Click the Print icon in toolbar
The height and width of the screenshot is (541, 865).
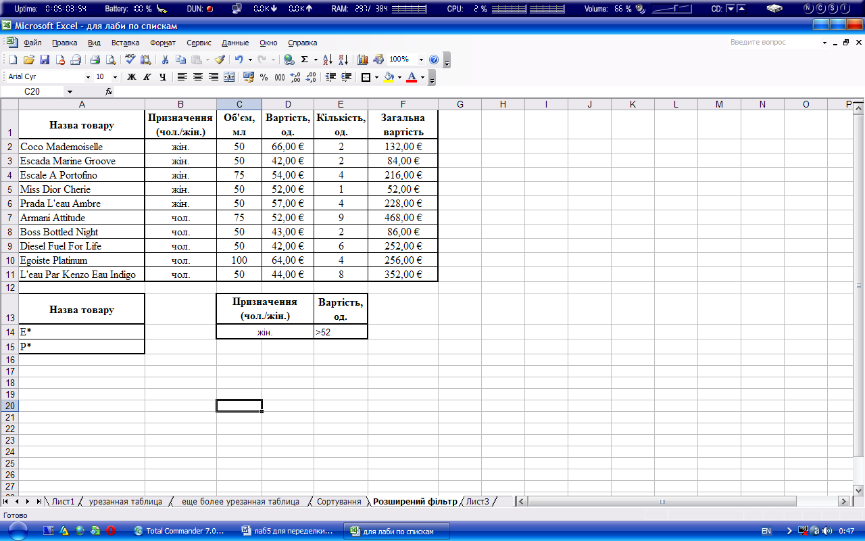(x=95, y=60)
